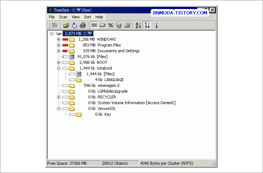The image size is (263, 173).
Task: Switch to percent view with % button
Action: tap(111, 26)
